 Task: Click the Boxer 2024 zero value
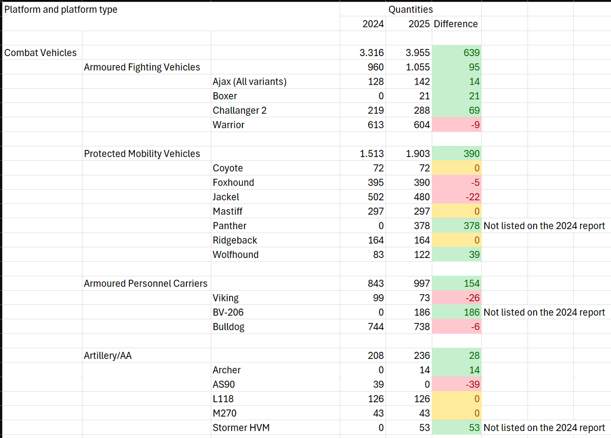pyautogui.click(x=362, y=96)
